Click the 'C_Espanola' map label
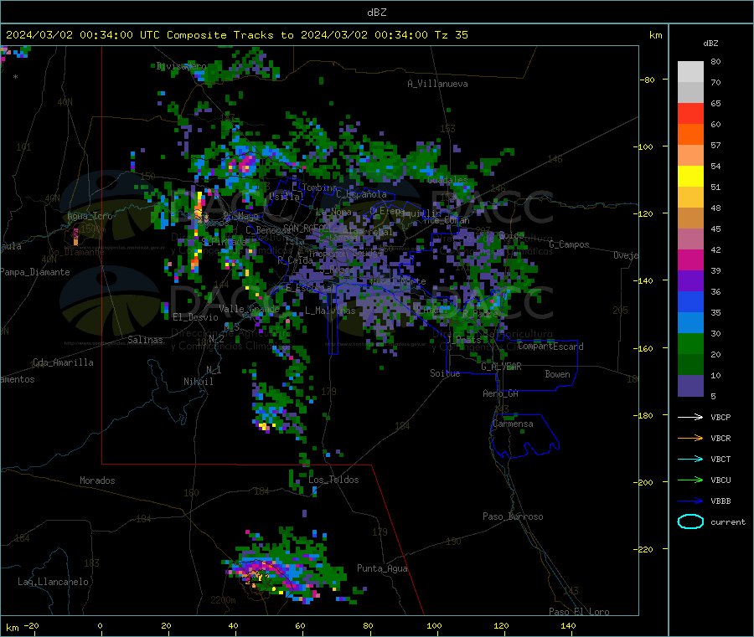The image size is (754, 637). 362,194
